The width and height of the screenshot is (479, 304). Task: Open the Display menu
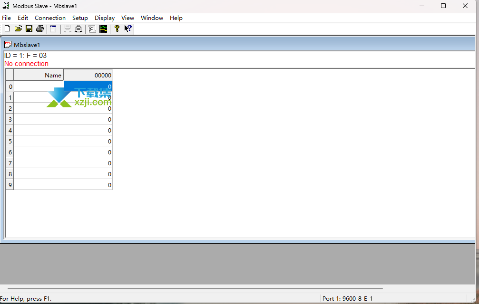pos(105,18)
